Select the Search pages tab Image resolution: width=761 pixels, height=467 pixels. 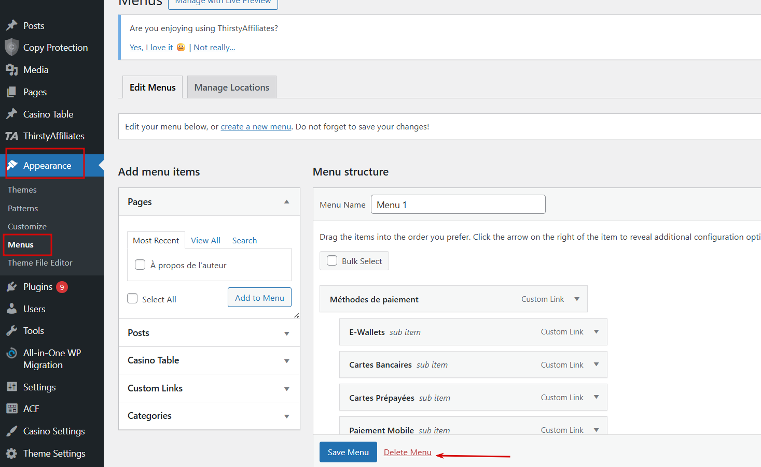coord(244,240)
